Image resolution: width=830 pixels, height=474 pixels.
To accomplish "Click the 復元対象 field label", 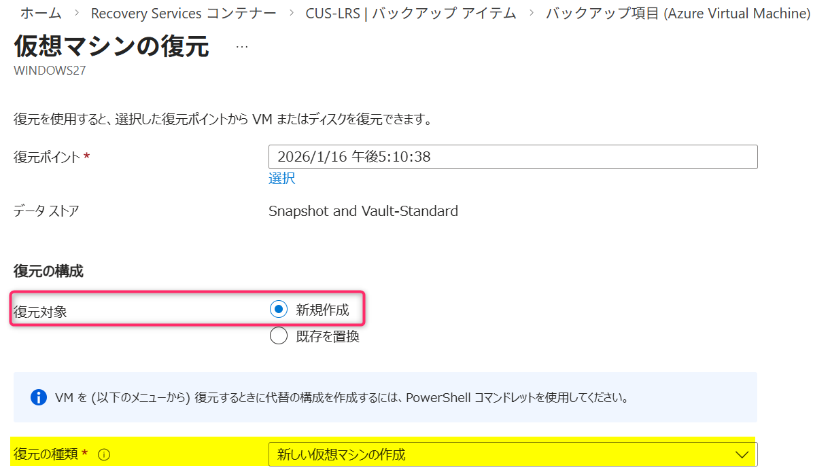I will click(x=40, y=312).
